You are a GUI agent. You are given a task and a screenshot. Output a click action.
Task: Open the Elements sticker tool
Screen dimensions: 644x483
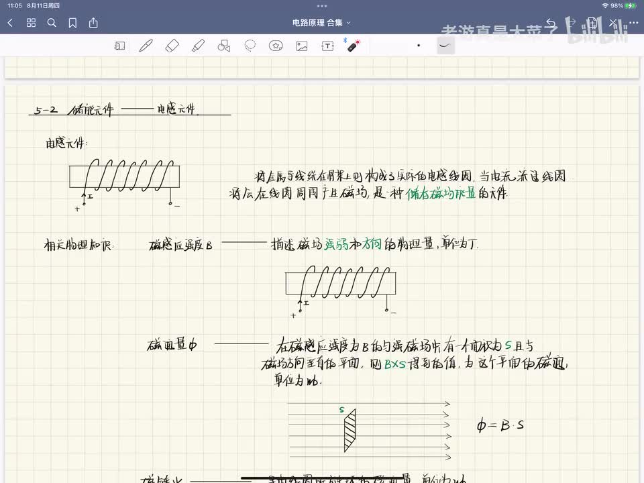point(276,46)
